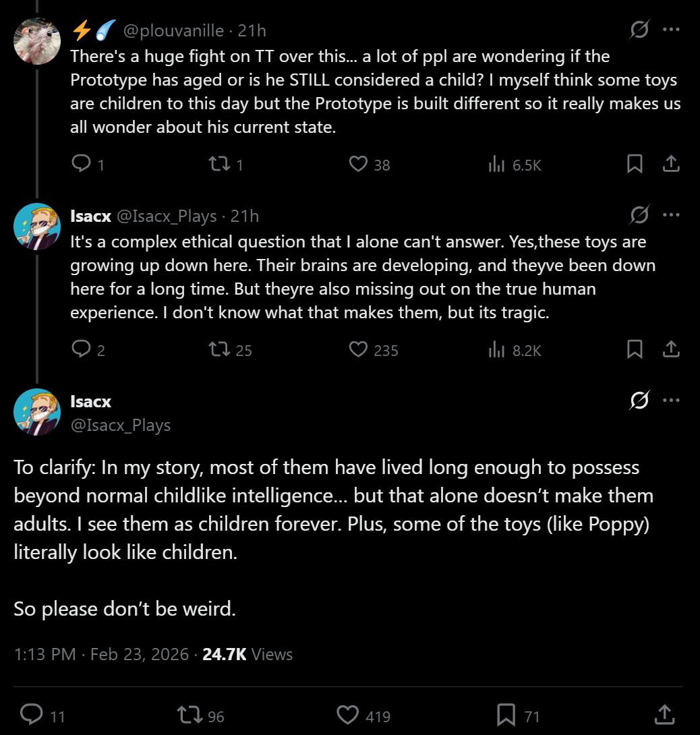Viewport: 700px width, 735px height.
Task: Click Isacx's avatar on the reply tweet
Action: (37, 227)
